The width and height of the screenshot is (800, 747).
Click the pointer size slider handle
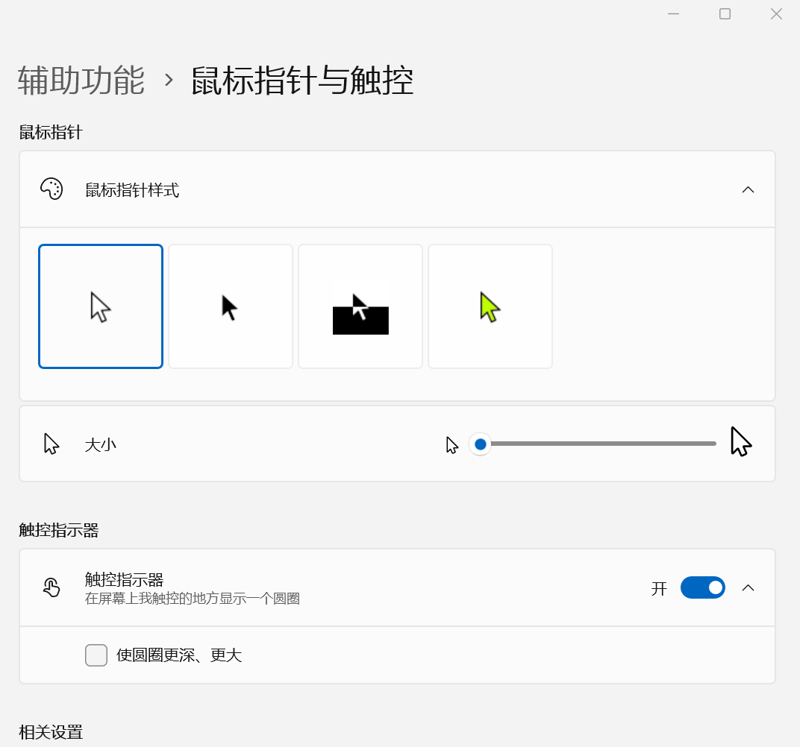pyautogui.click(x=480, y=444)
